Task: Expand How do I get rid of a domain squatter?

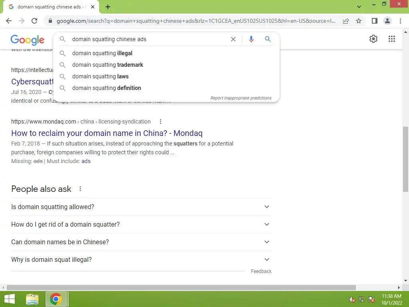Action: coord(141,225)
